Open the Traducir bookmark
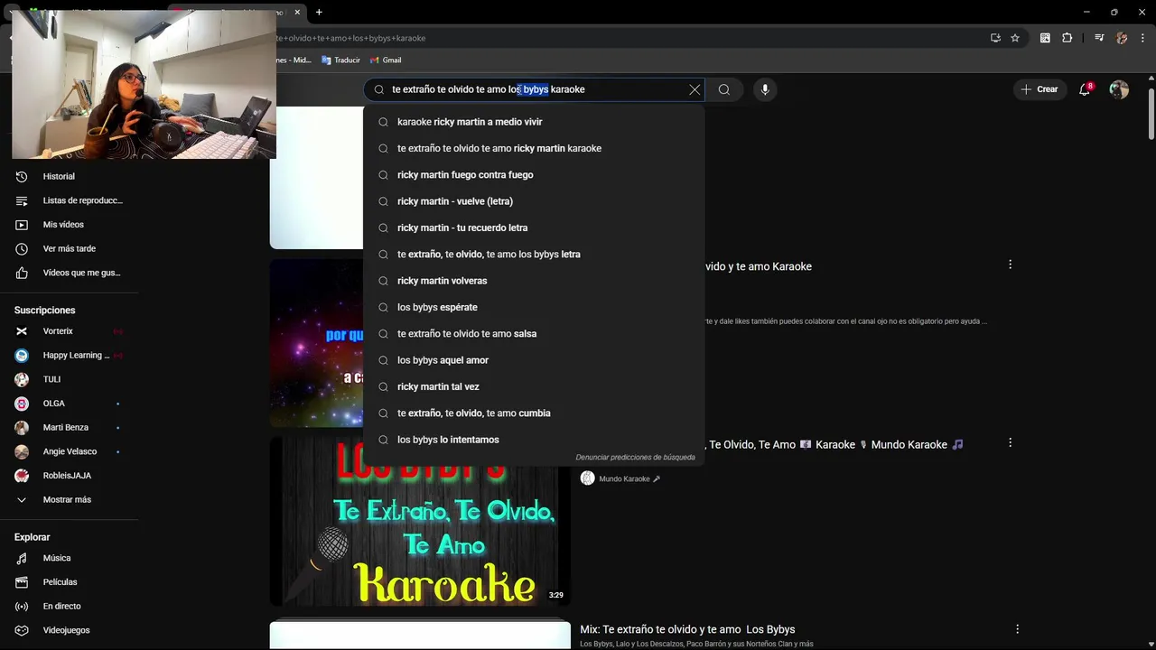The image size is (1156, 650). click(340, 60)
